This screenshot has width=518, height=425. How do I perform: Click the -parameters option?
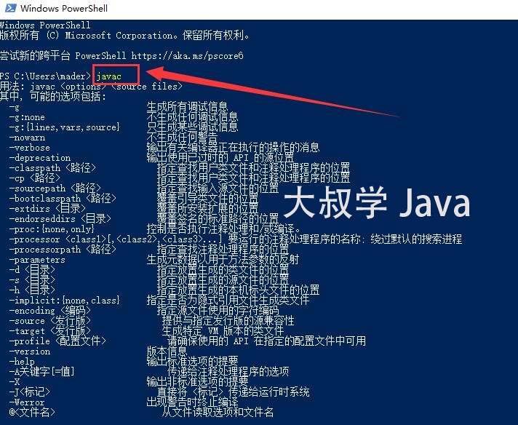click(37, 260)
